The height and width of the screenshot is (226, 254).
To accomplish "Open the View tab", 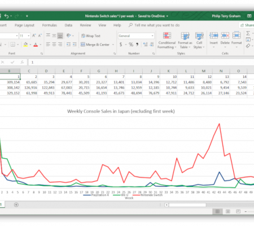I will point(102,25).
